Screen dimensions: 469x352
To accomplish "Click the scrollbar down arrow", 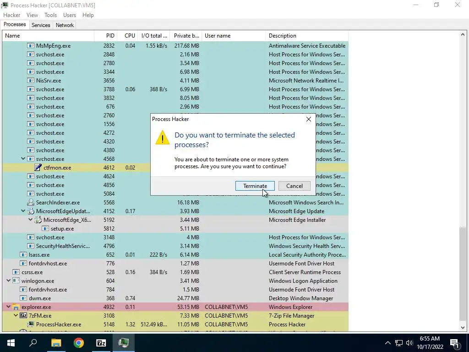I will [x=463, y=327].
